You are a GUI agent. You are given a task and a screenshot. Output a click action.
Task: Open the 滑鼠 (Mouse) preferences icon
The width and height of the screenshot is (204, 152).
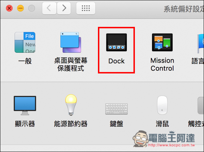click(162, 105)
